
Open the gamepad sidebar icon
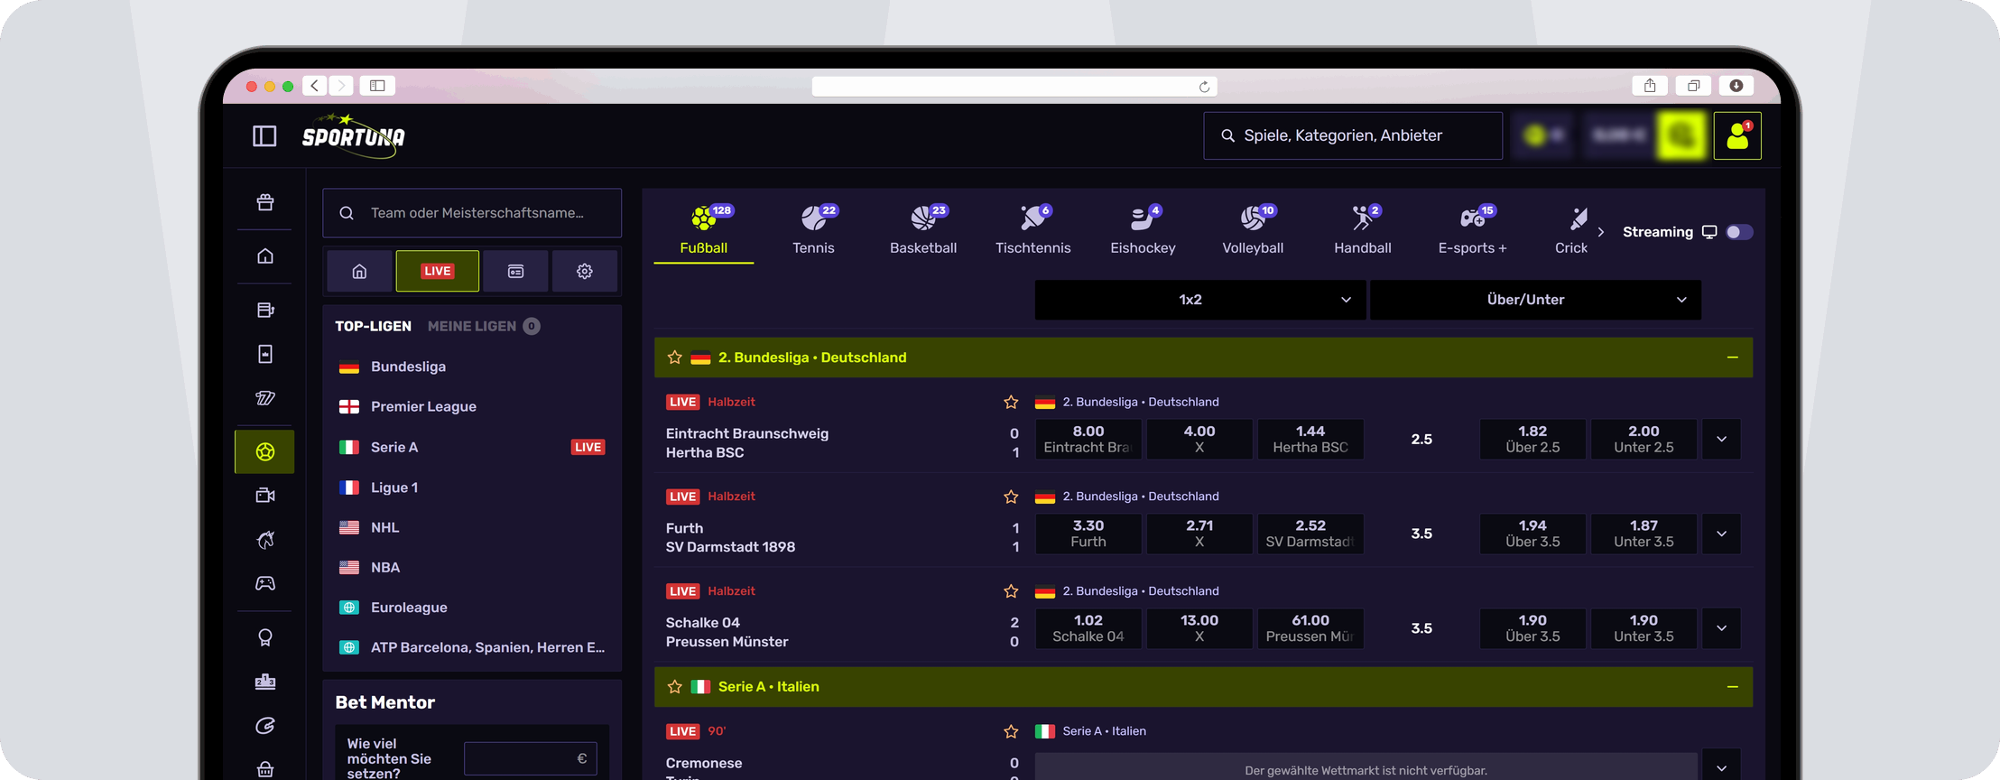pos(264,583)
